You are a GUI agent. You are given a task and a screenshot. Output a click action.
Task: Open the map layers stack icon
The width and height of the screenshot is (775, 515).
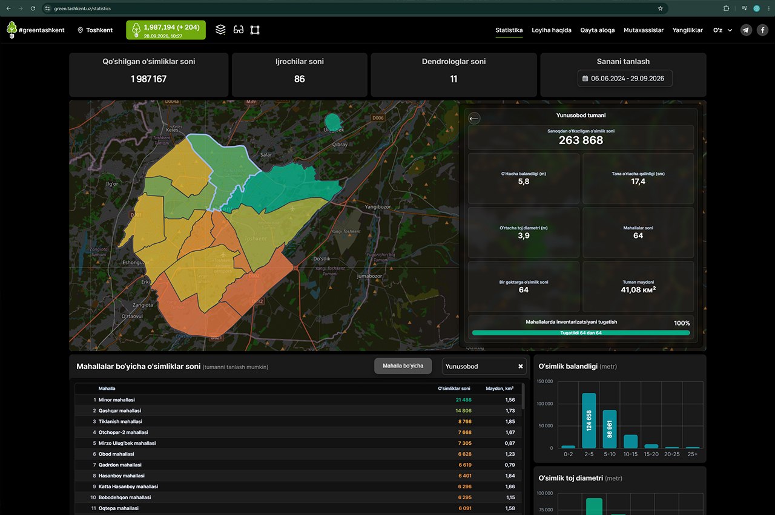(220, 30)
